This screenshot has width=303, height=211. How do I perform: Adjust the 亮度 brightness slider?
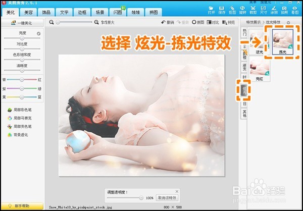(22, 38)
